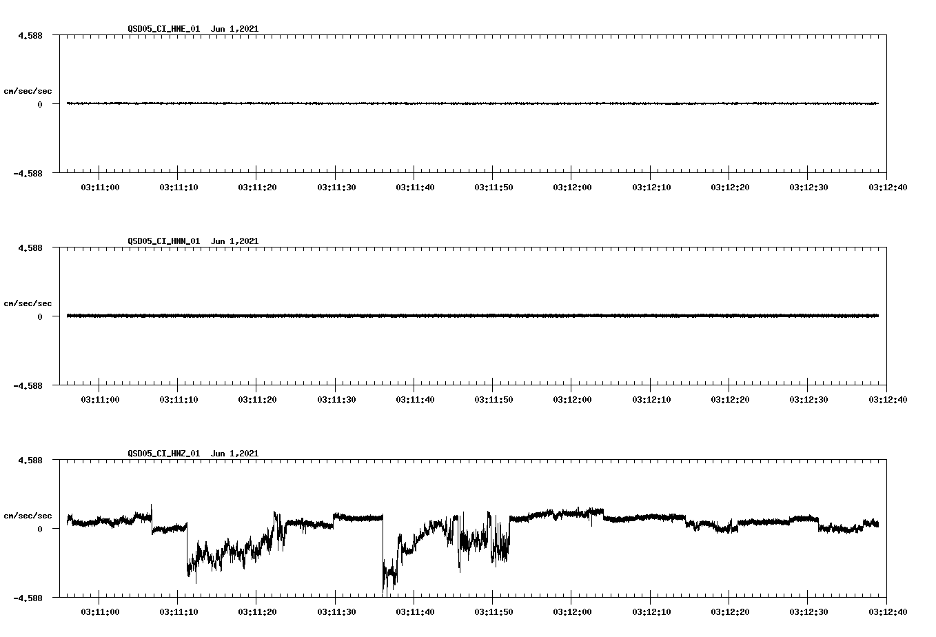Viewport: 936px width, 637px height.
Task: Click cm/sec/sec unit label on HNZ plot
Action: 28,516
